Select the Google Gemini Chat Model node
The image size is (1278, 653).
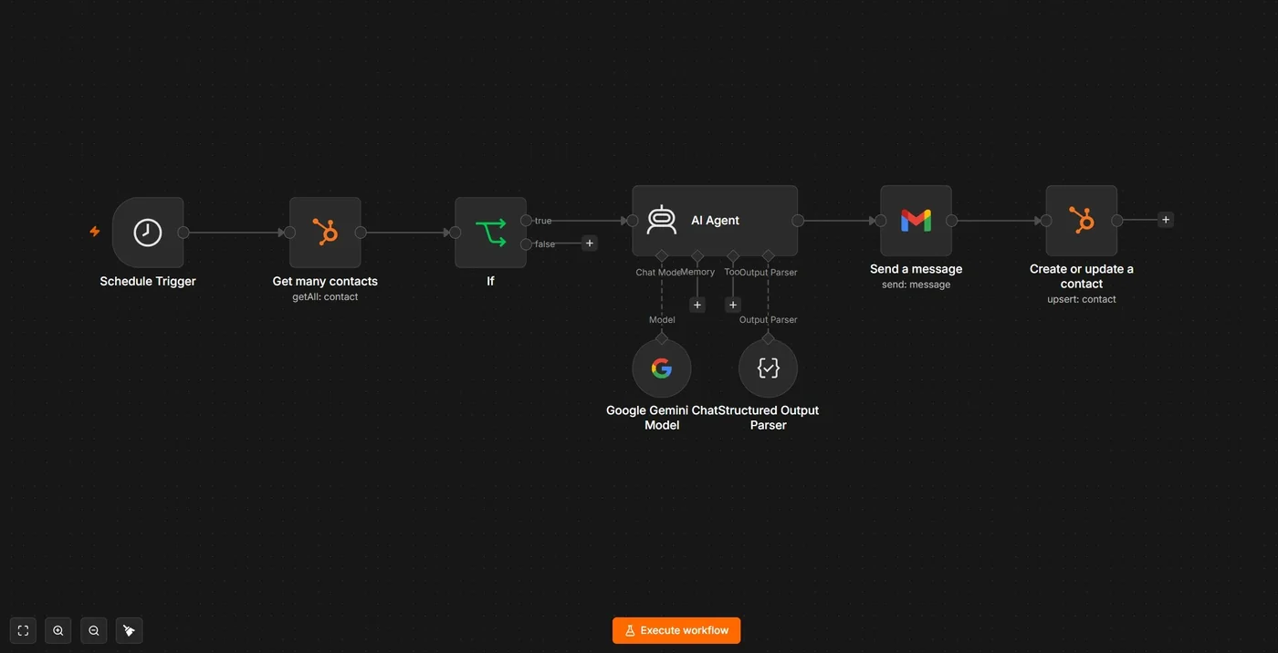point(662,368)
